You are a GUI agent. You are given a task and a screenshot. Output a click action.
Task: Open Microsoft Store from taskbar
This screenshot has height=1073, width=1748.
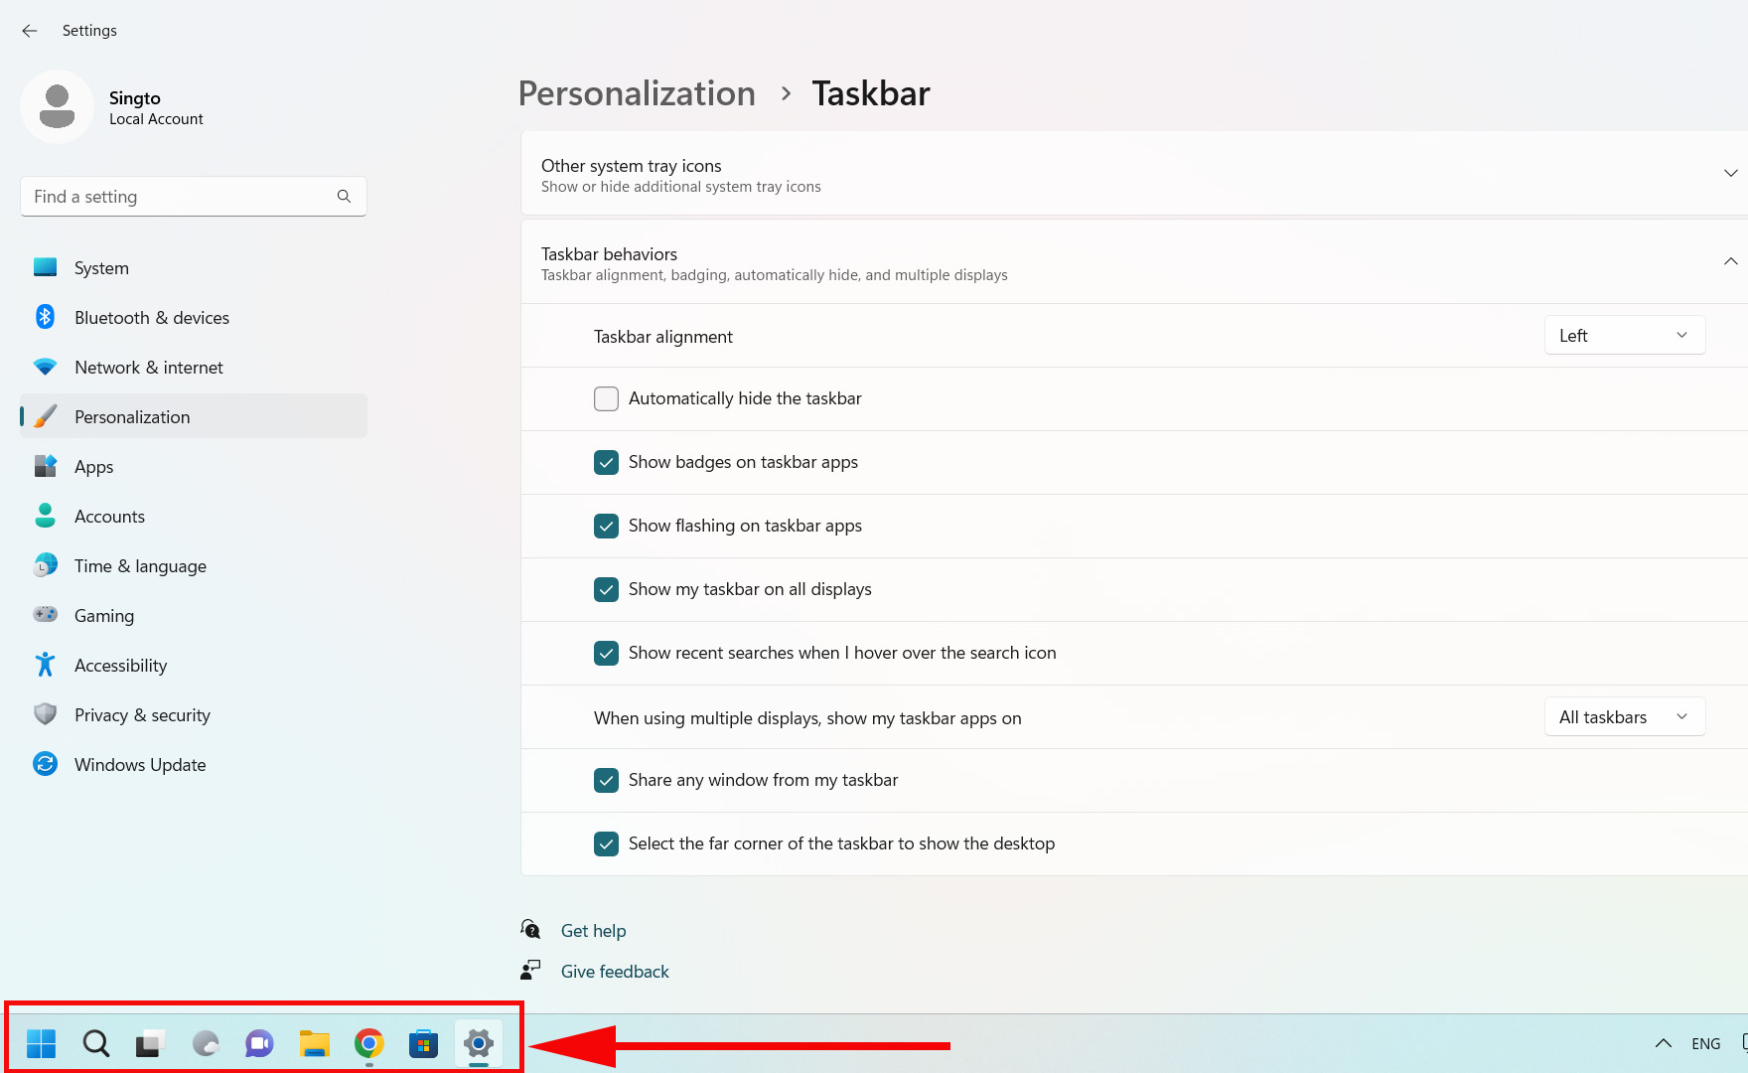pos(424,1044)
